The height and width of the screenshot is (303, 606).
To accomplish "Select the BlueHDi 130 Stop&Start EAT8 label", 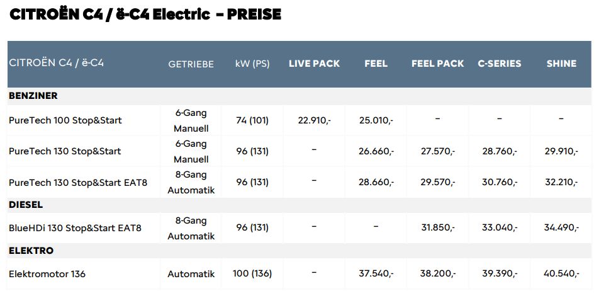I will click(75, 228).
